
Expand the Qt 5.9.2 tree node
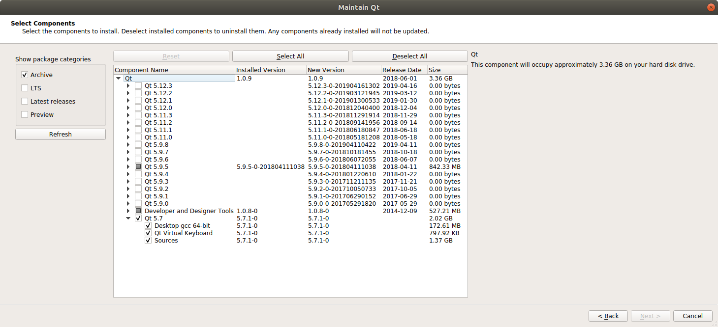tap(128, 189)
